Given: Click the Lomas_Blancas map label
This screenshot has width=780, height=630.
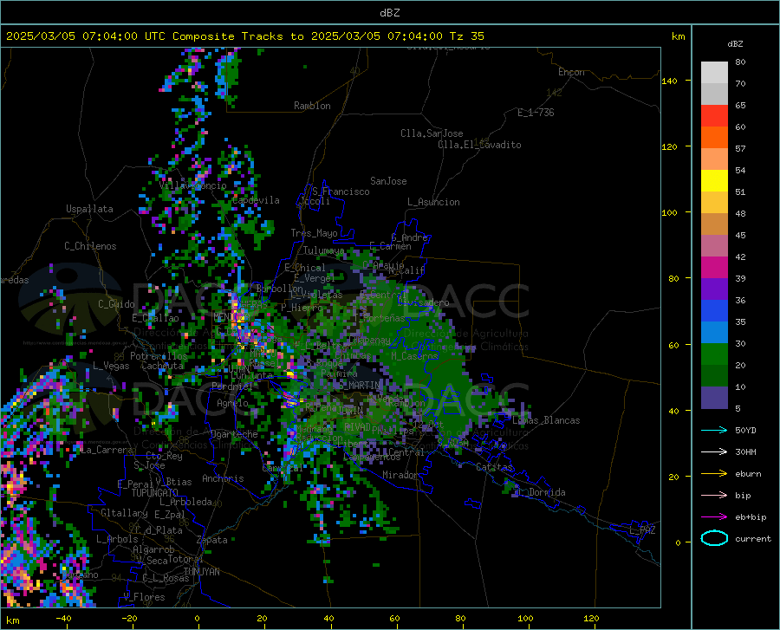Looking at the screenshot, I should coord(546,420).
